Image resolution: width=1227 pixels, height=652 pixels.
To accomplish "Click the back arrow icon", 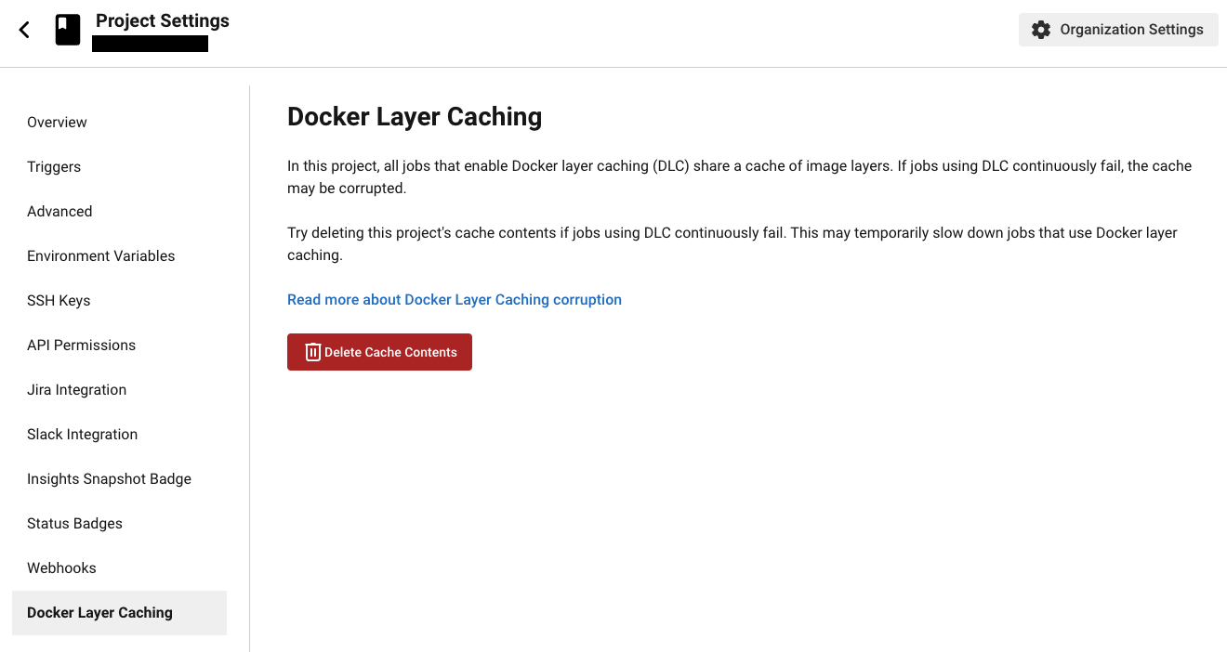I will pyautogui.click(x=24, y=30).
